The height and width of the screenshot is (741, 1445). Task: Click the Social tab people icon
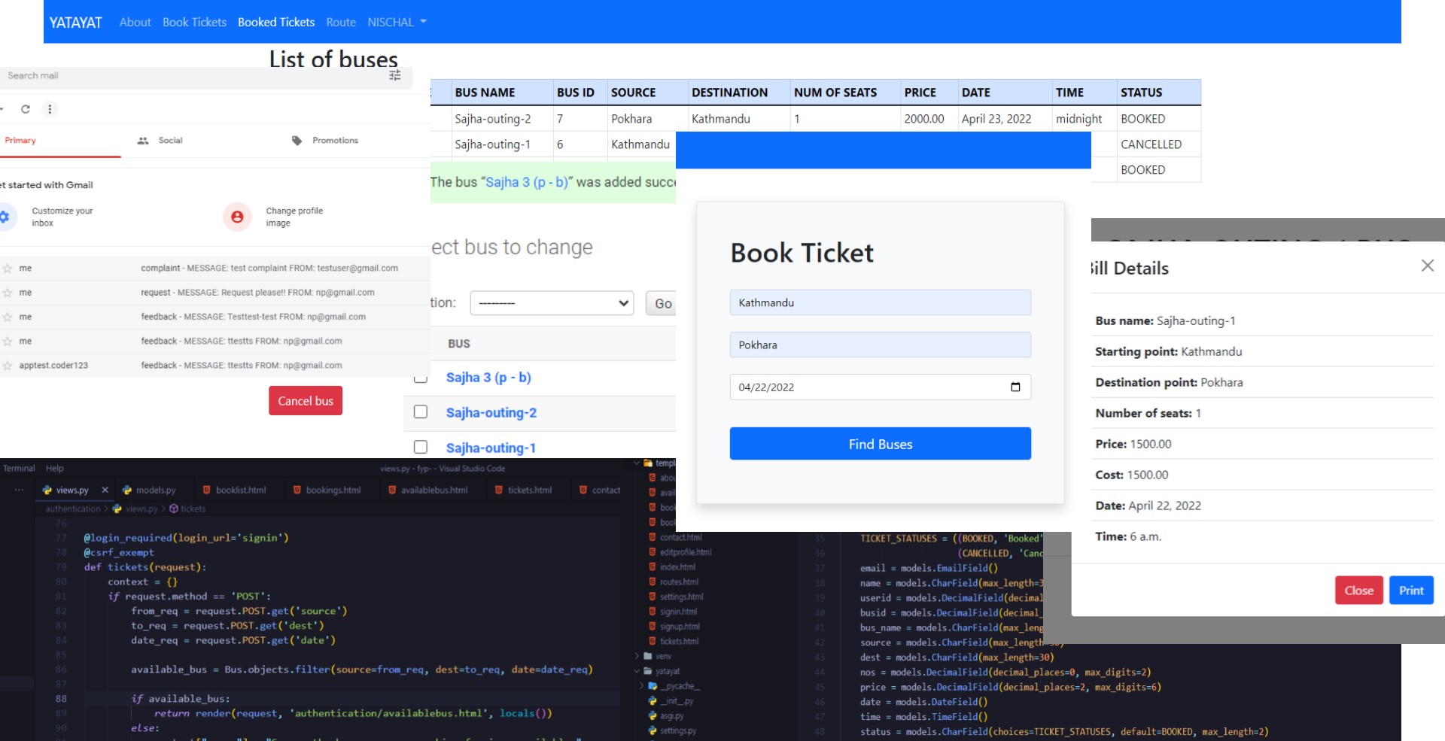point(143,141)
